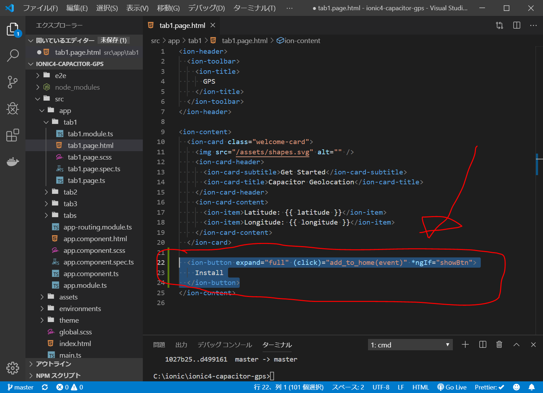
Task: Open the Manage gear icon
Action: click(13, 368)
